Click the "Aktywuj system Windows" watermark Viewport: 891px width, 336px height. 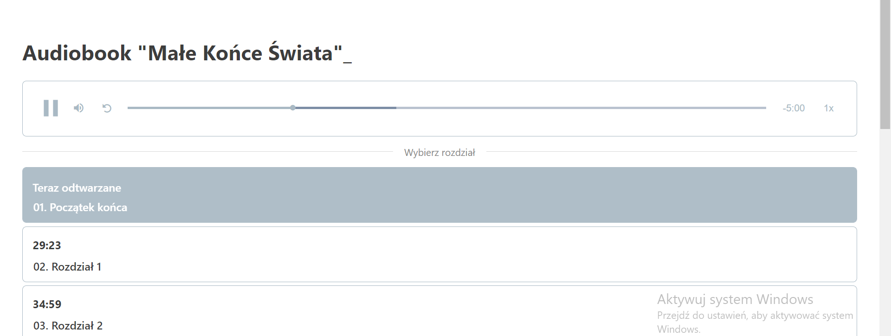click(735, 299)
